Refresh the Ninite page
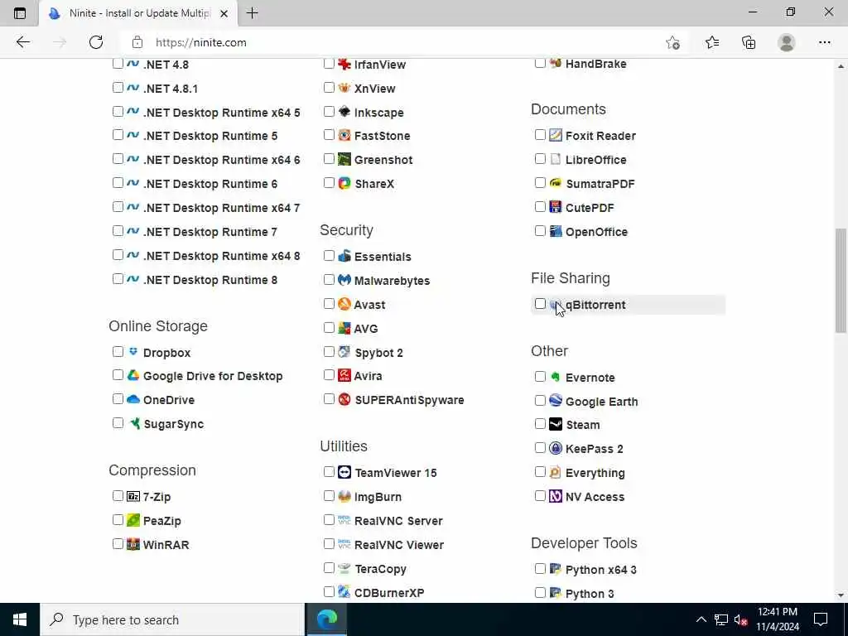This screenshot has width=848, height=636. pyautogui.click(x=96, y=42)
